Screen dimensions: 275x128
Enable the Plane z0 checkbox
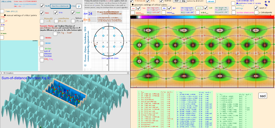click(2, 11)
